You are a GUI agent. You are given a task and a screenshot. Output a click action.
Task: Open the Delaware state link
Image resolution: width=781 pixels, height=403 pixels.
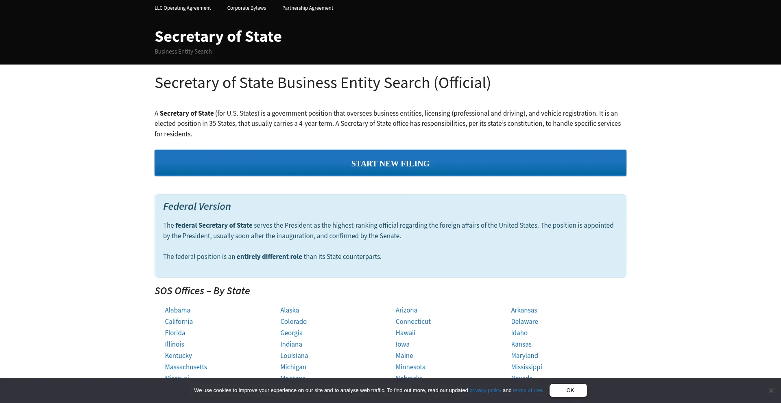point(524,321)
